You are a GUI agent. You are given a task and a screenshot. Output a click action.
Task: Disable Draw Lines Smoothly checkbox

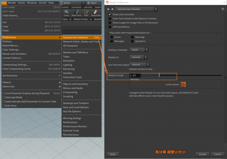tap(110, 15)
